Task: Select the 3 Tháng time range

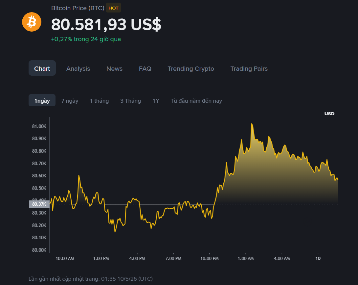Action: point(131,101)
